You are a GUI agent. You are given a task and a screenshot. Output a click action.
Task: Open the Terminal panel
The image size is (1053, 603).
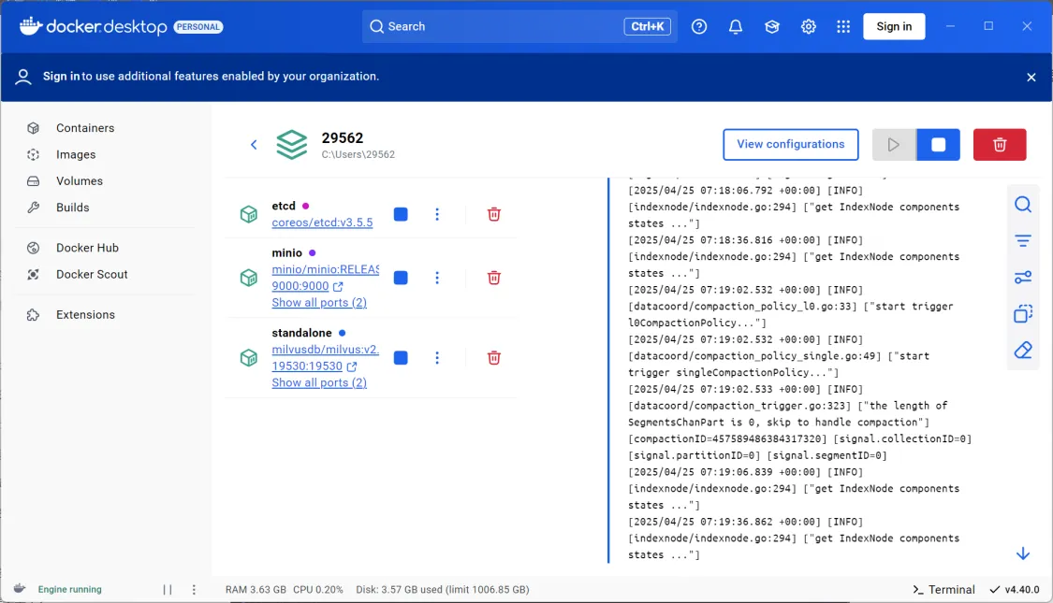pyautogui.click(x=943, y=590)
